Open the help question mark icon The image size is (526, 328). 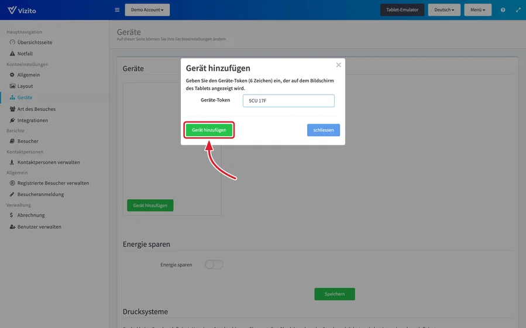click(x=503, y=10)
